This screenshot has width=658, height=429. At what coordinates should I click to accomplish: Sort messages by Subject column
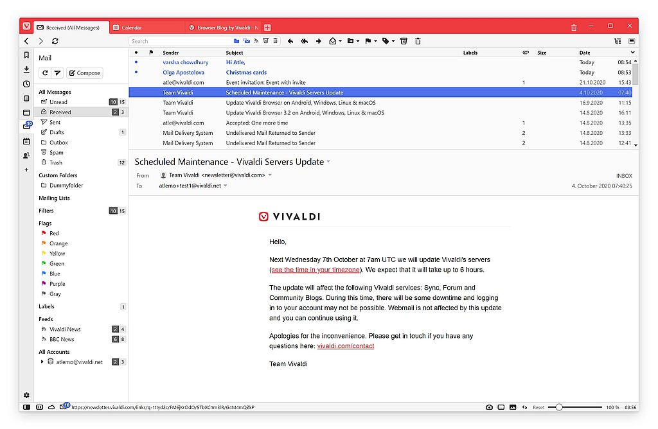tap(234, 53)
